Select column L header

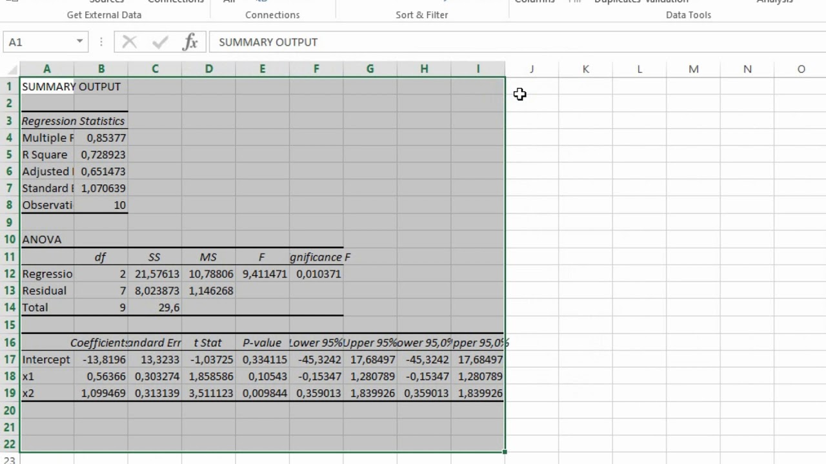pos(640,69)
